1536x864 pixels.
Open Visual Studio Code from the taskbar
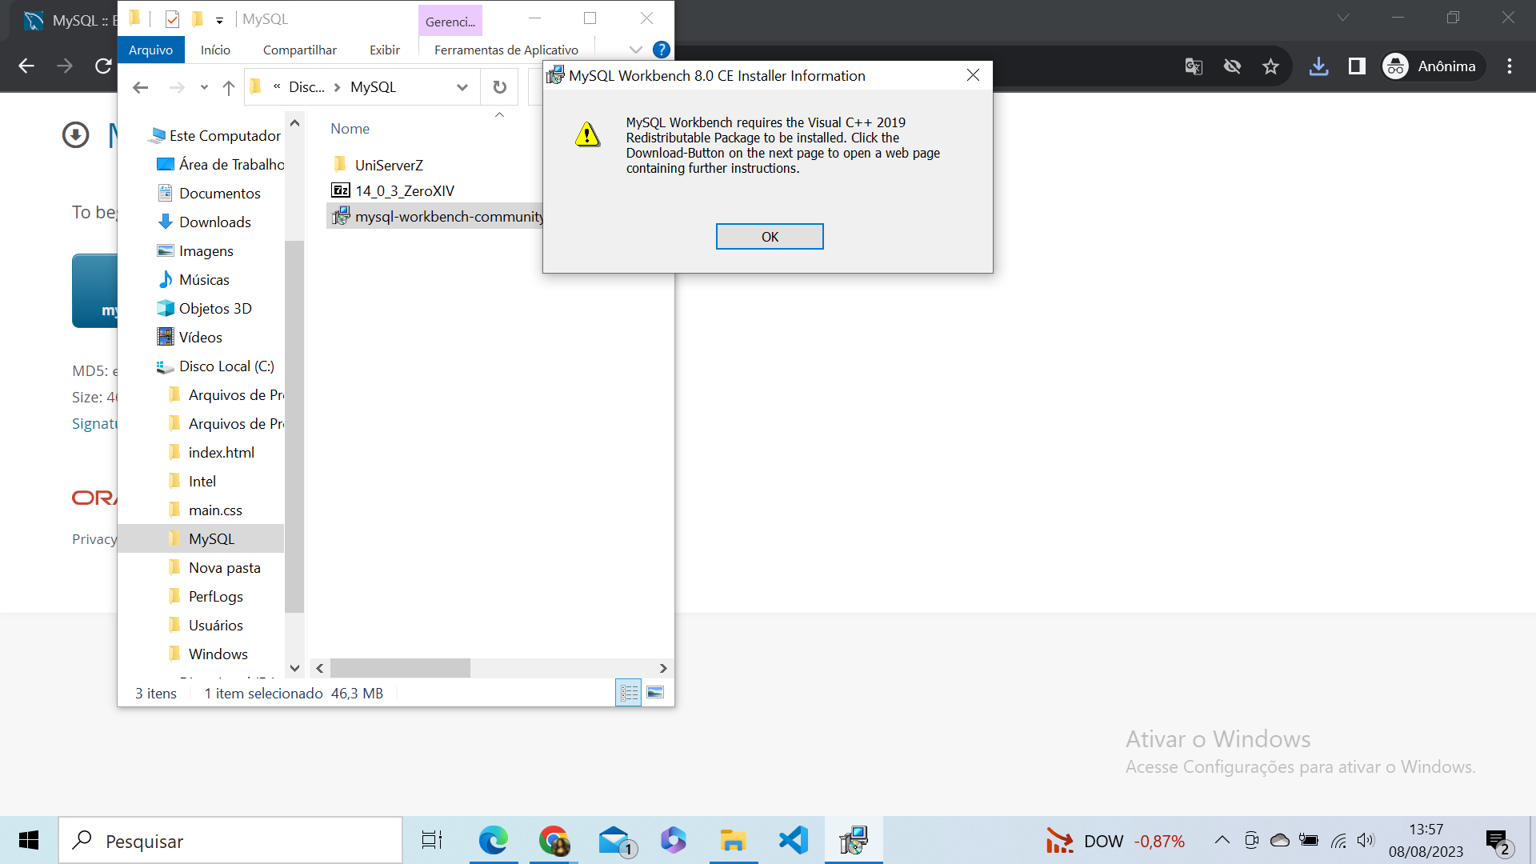[x=794, y=841]
